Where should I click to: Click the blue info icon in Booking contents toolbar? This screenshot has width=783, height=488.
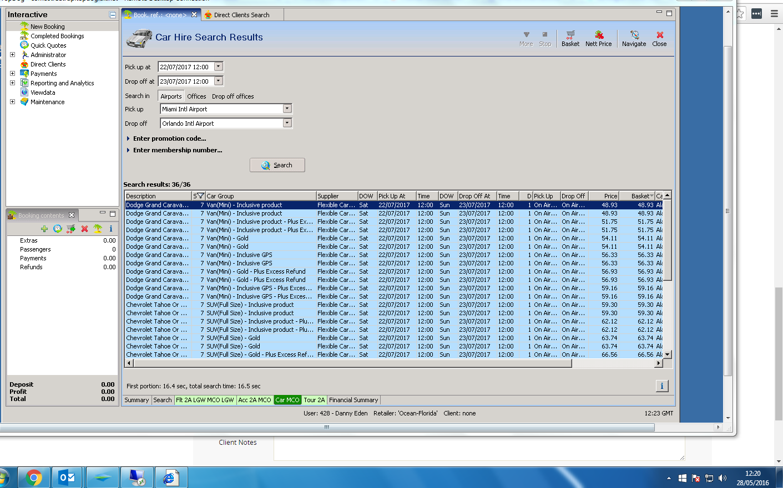(111, 229)
